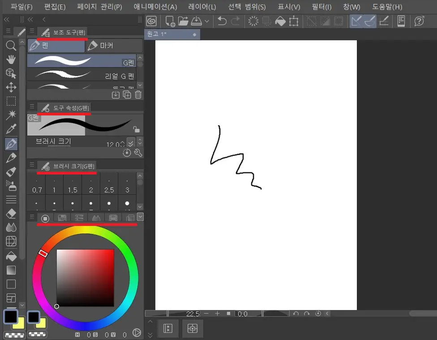Select the Eraser tool
Screen dimensions: 437x340
pos(11,214)
